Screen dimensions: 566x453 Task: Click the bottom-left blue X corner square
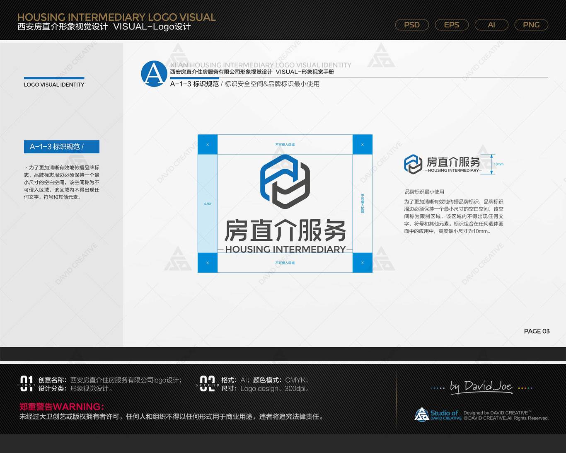tap(208, 263)
